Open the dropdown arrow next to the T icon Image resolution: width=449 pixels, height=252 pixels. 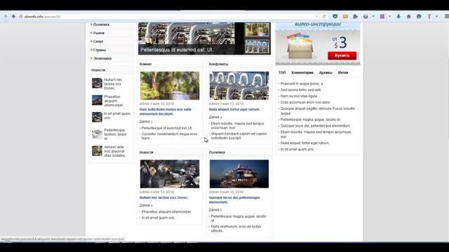tap(436, 17)
